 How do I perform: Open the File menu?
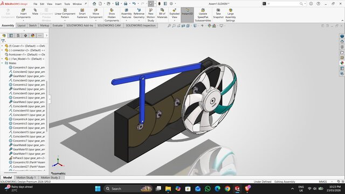pyautogui.click(x=35, y=4)
